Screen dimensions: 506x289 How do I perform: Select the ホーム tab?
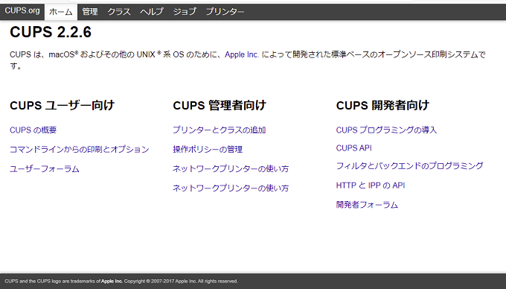click(x=61, y=12)
